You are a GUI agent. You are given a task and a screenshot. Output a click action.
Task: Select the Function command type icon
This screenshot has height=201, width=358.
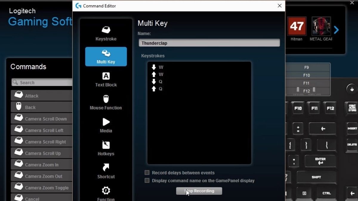coord(106,191)
